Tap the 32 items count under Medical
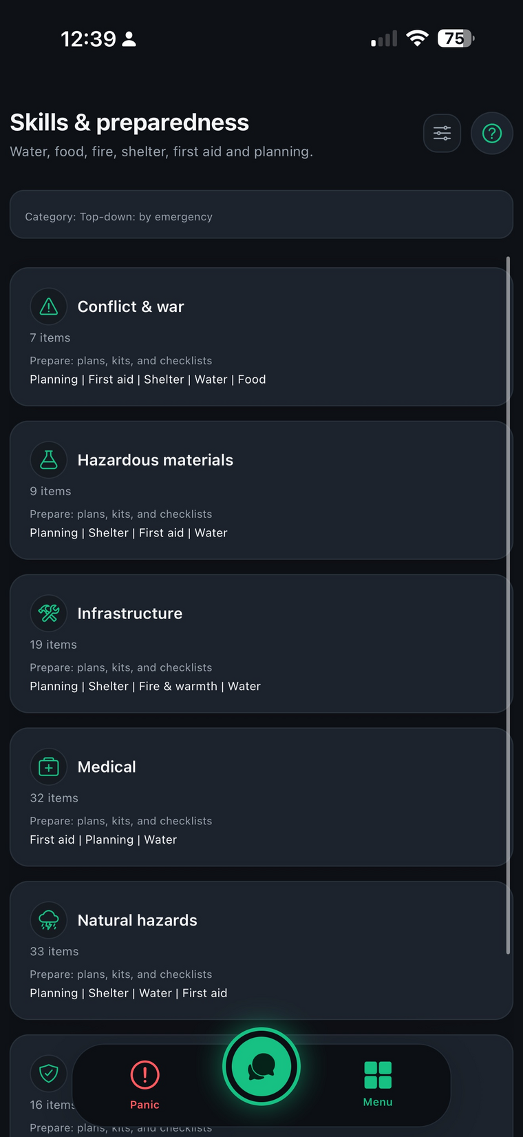523x1137 pixels. point(54,798)
